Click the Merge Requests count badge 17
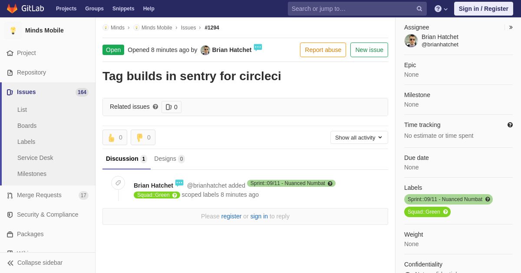521x273 pixels. point(83,195)
